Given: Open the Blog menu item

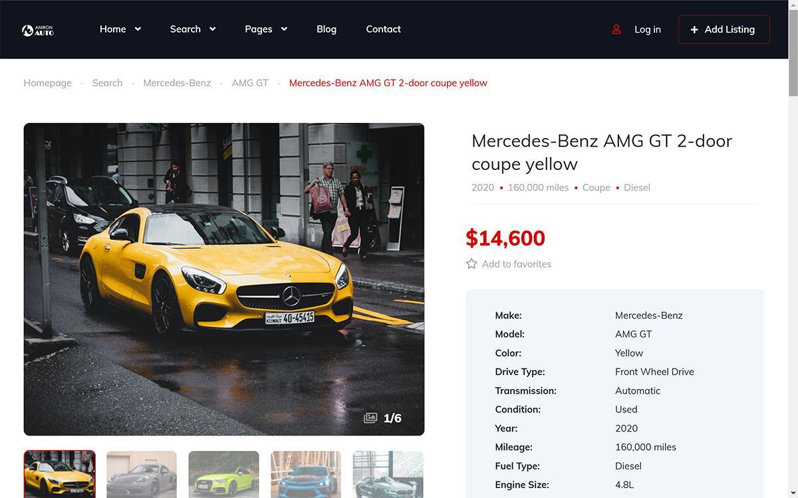Looking at the screenshot, I should point(327,29).
